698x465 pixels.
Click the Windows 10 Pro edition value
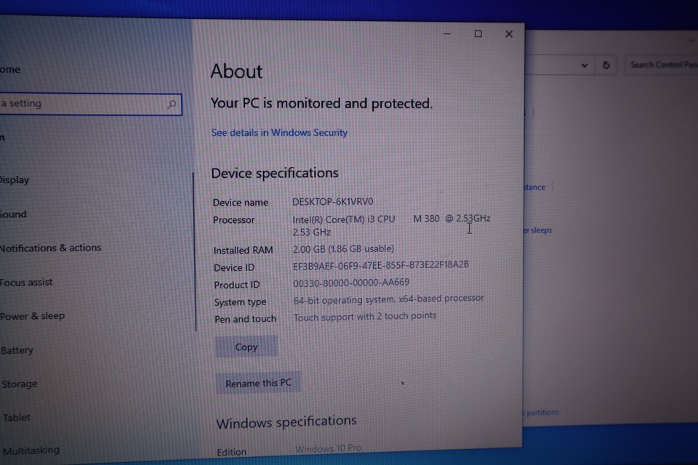(x=328, y=448)
